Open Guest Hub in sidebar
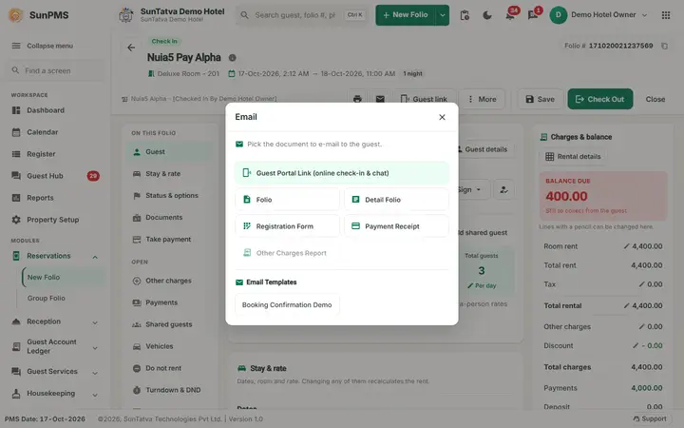 (x=54, y=176)
